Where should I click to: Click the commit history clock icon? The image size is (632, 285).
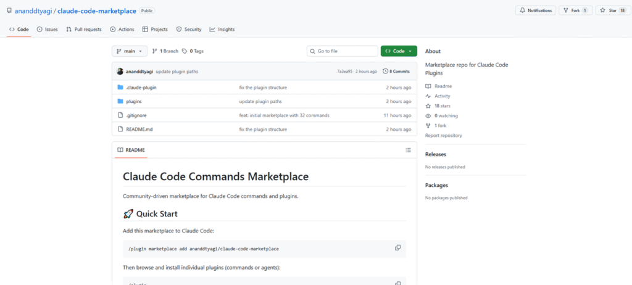click(386, 72)
